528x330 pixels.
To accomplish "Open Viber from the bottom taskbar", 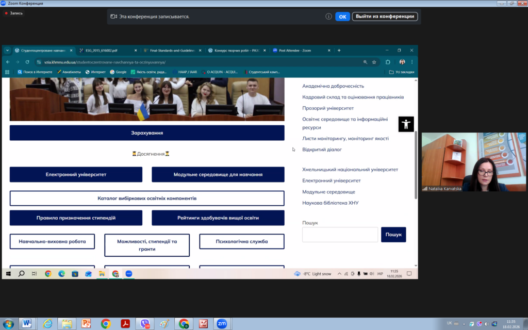I will coord(145,323).
